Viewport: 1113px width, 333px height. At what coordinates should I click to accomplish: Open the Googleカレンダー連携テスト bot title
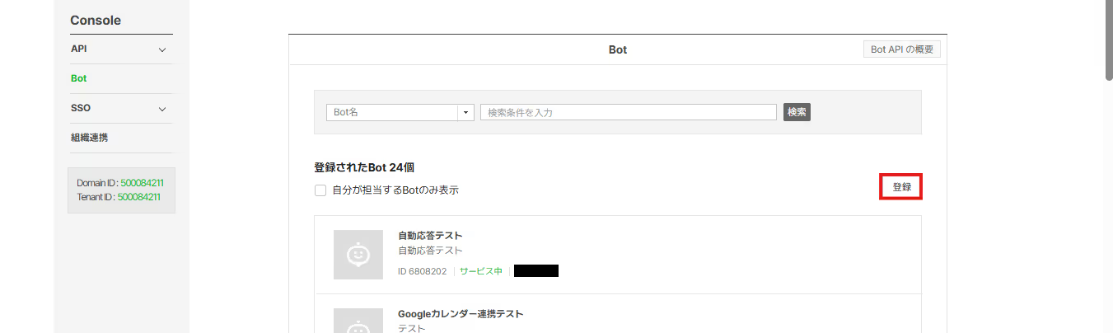pyautogui.click(x=461, y=314)
